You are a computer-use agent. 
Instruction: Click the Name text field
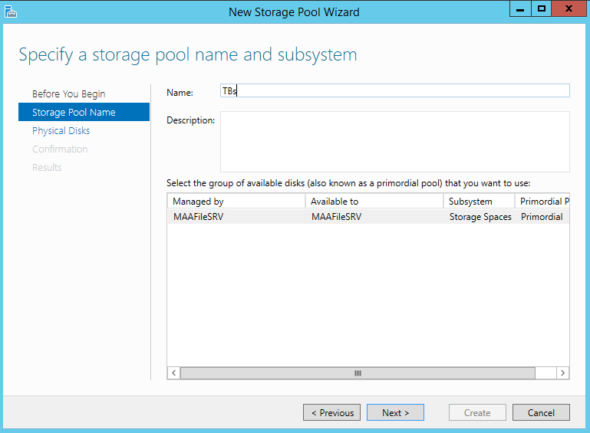click(394, 90)
